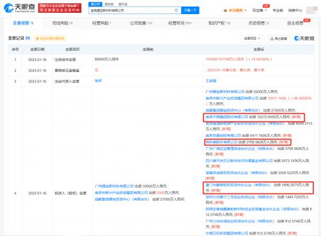Open the shareholder link with 出资 2573.1536万
The height and width of the screenshot is (236, 321).
point(239,161)
